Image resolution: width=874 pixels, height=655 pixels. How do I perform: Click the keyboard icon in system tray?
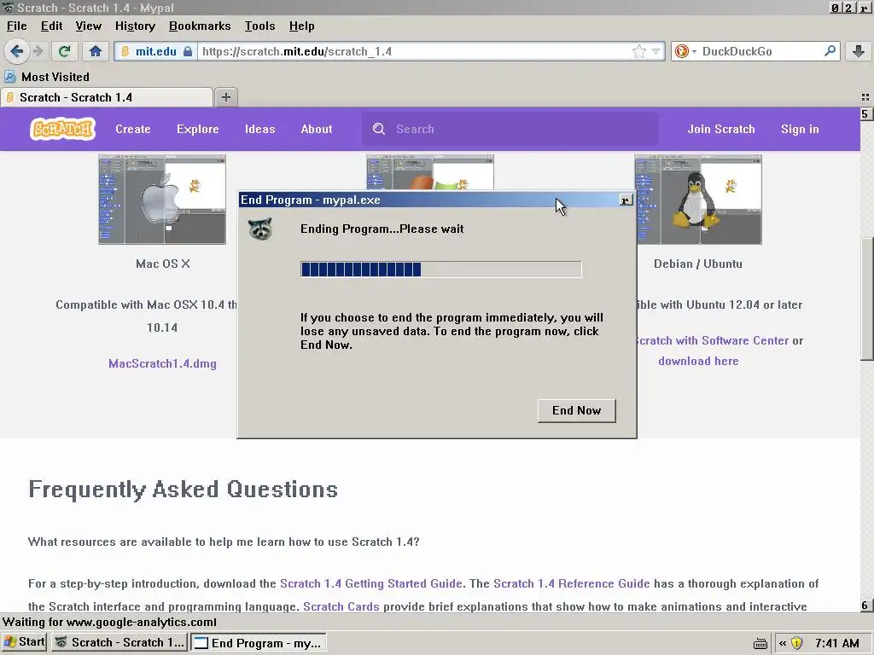click(760, 643)
